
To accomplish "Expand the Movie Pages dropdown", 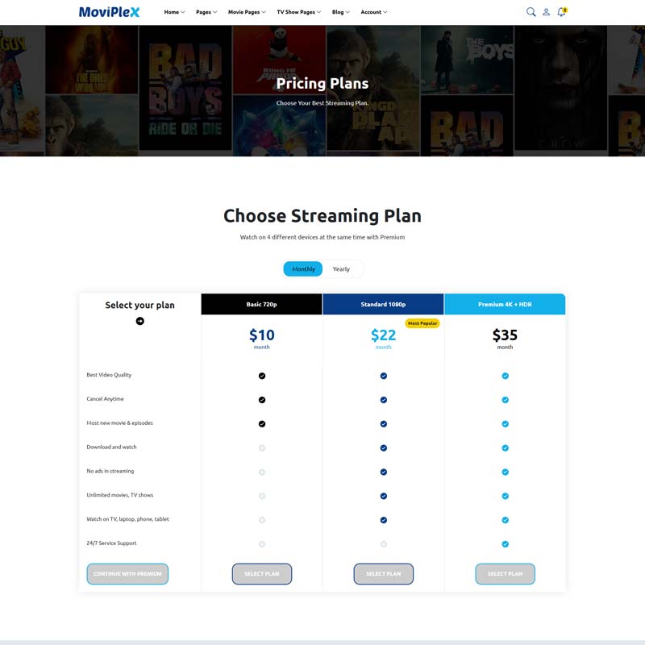I will point(247,12).
